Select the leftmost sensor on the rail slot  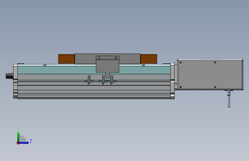click(89, 80)
